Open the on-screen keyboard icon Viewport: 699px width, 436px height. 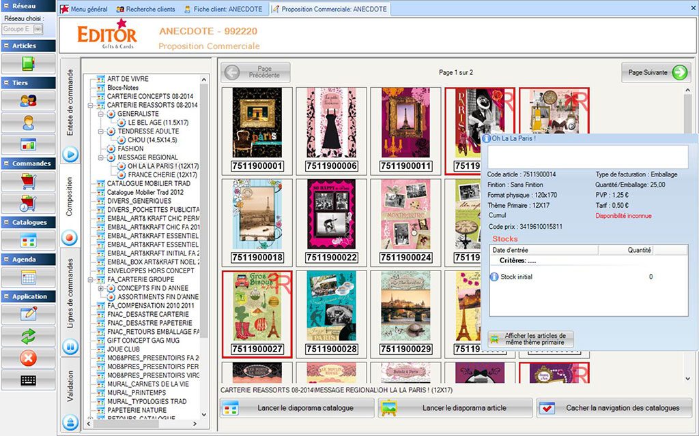tap(28, 380)
